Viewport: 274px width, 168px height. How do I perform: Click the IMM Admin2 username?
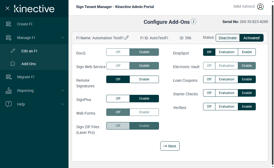[x=244, y=7]
